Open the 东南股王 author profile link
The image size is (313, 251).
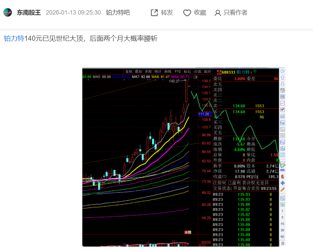pos(29,13)
